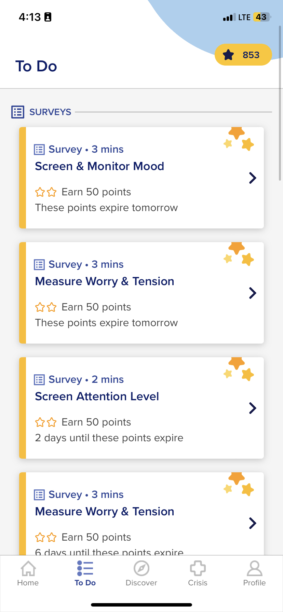Tap the reward stars on Screen Attention Level card
Image resolution: width=283 pixels, height=612 pixels.
point(239,369)
